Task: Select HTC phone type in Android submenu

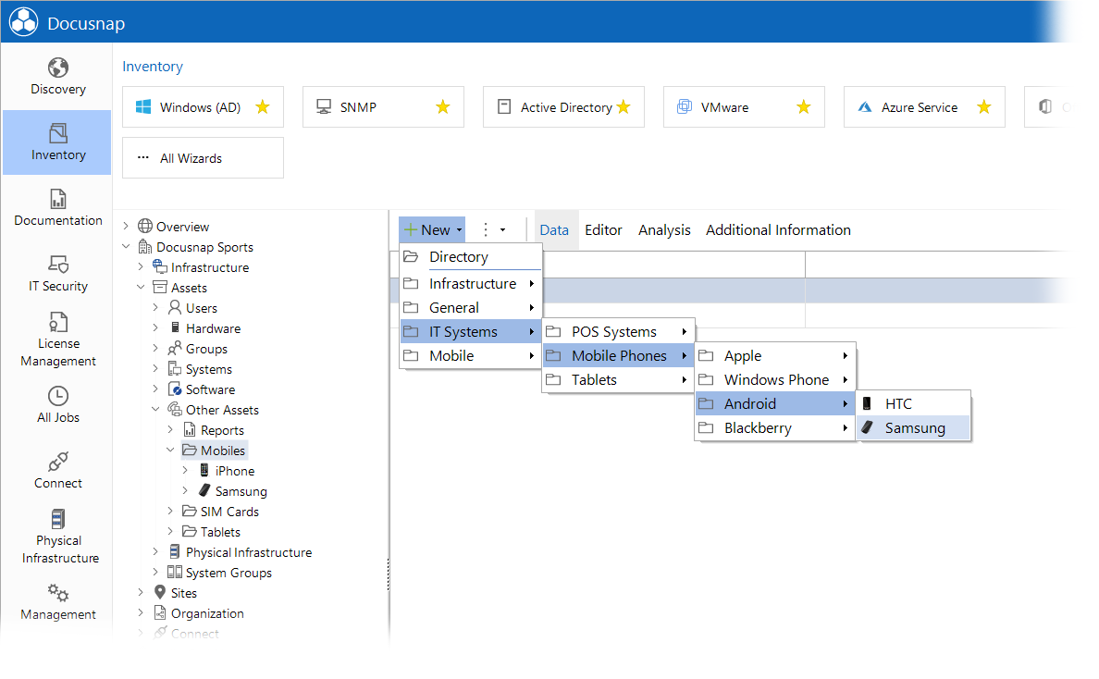Action: click(913, 403)
